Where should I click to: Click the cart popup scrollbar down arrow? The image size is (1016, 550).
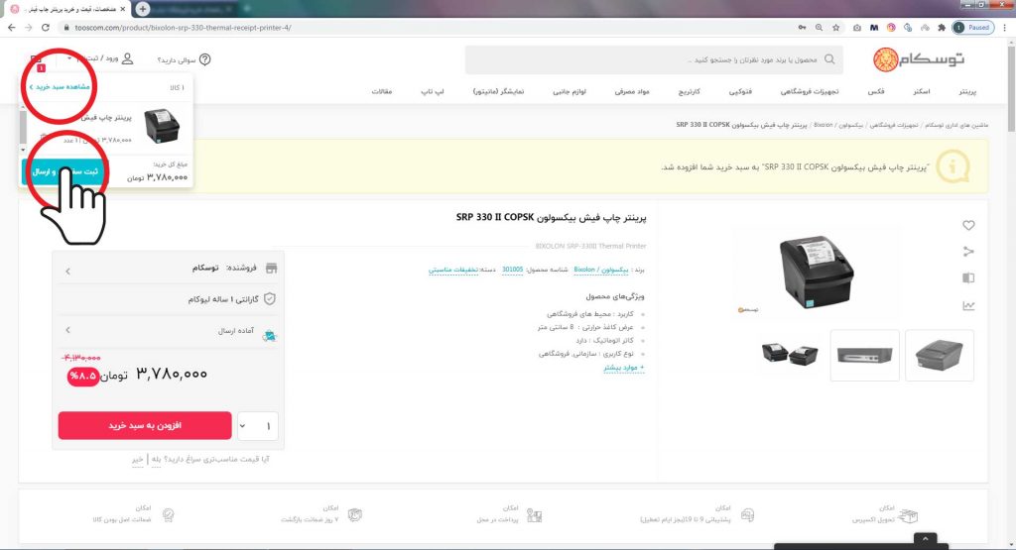pyautogui.click(x=24, y=150)
